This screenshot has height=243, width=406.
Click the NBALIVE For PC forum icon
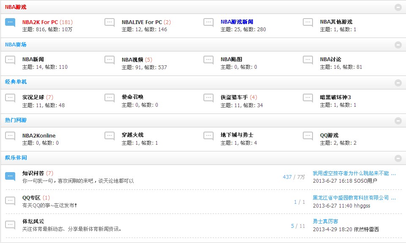click(110, 22)
